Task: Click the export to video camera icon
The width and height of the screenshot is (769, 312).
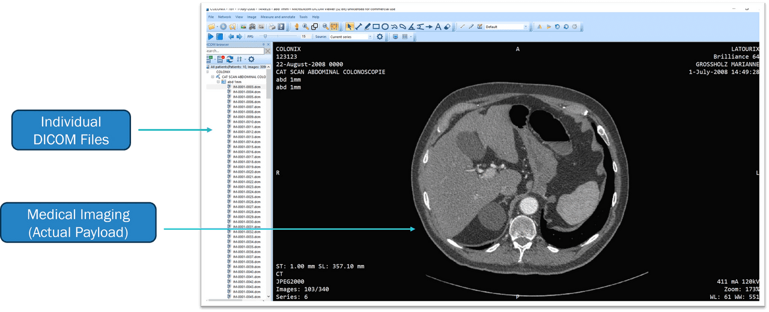Action: pyautogui.click(x=252, y=26)
